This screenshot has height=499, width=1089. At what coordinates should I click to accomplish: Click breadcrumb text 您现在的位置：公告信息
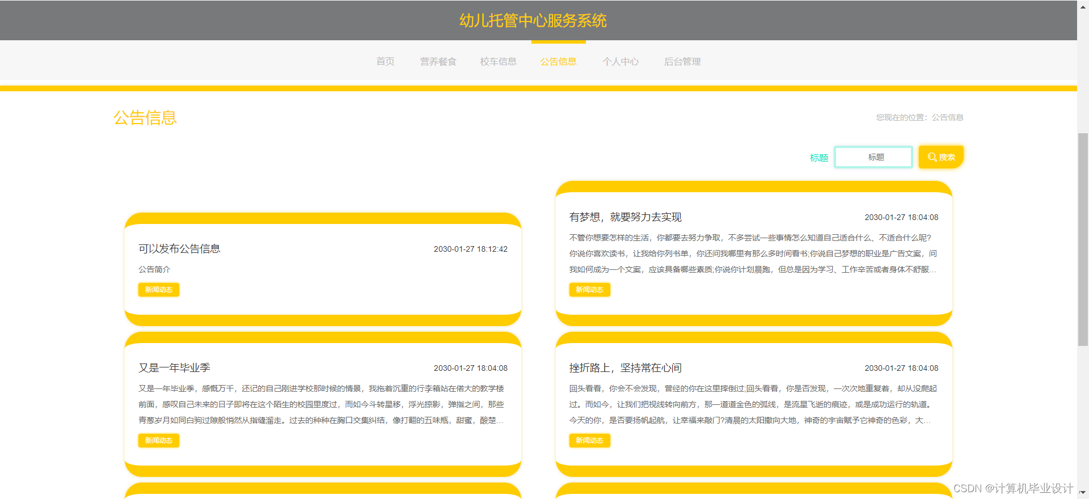coord(919,117)
